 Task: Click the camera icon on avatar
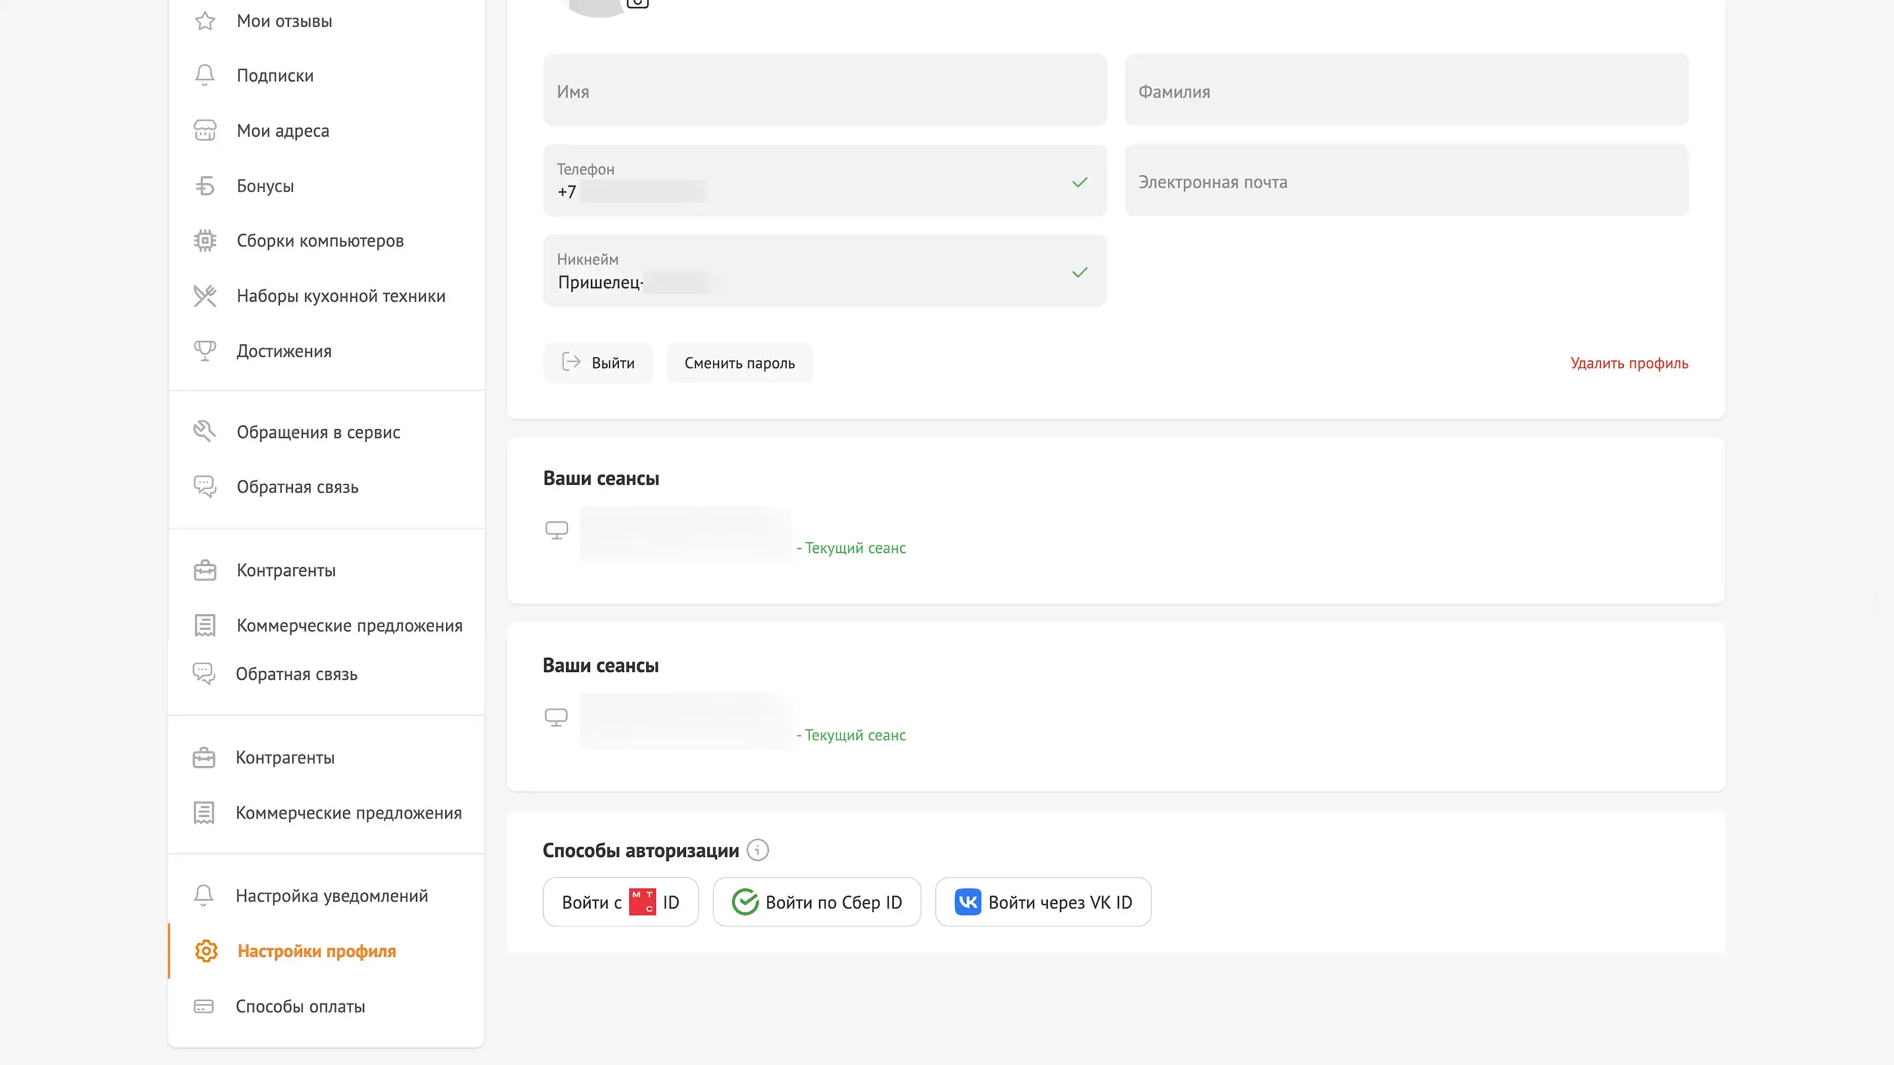tap(637, 3)
